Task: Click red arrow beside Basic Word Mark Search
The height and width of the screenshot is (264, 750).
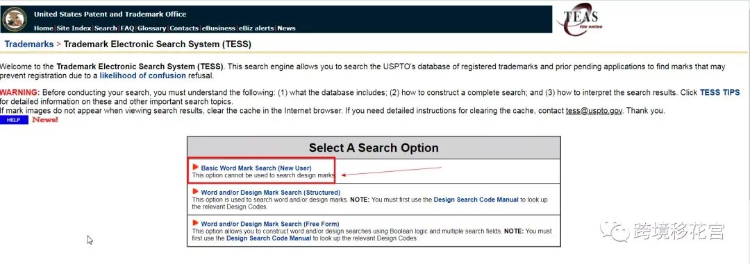Action: [x=196, y=167]
